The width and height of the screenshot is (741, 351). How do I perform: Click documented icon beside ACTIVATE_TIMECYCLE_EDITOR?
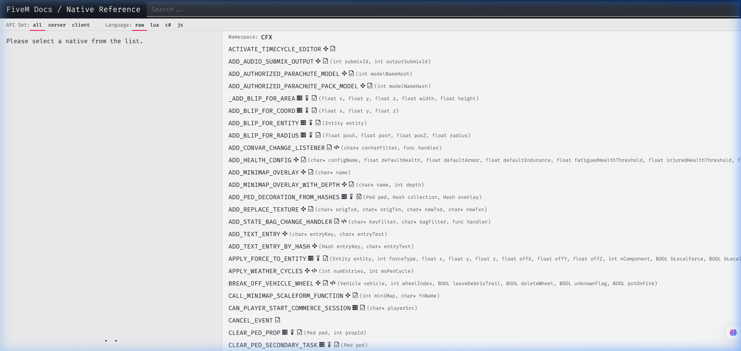(333, 49)
